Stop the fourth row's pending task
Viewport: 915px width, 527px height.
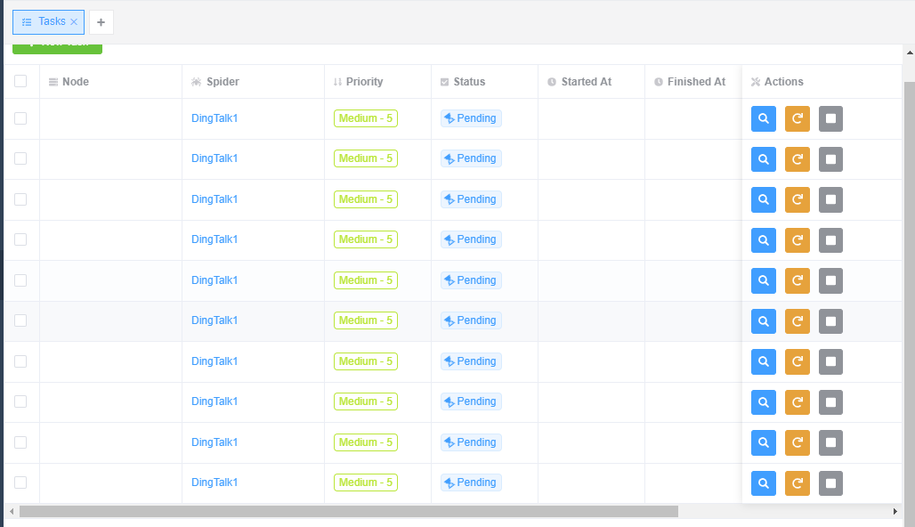click(x=831, y=240)
